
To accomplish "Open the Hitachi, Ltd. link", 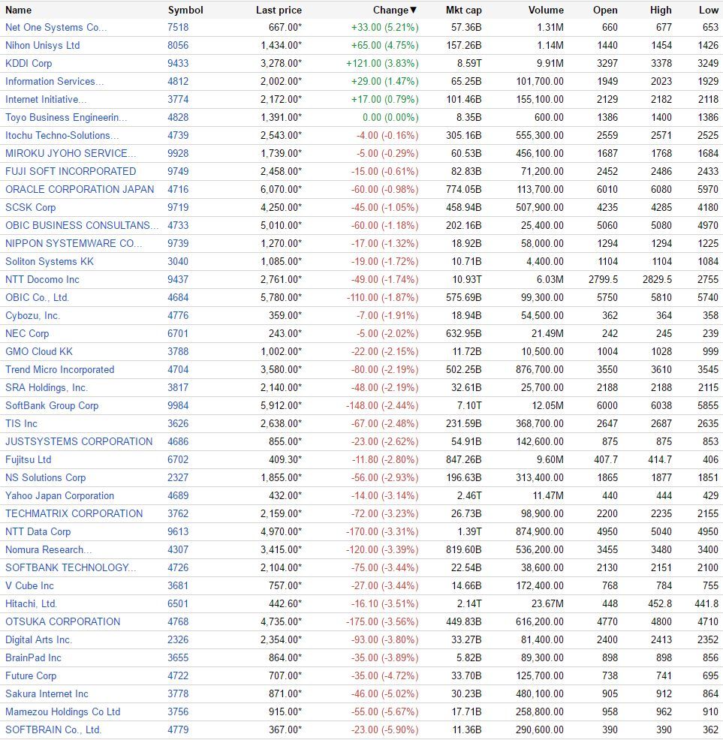I will click(x=31, y=603).
